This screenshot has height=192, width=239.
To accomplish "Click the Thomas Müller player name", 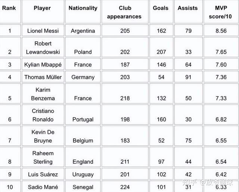I will pos(43,77).
